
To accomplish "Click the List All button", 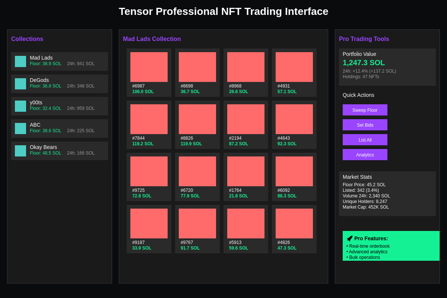I will pos(365,140).
